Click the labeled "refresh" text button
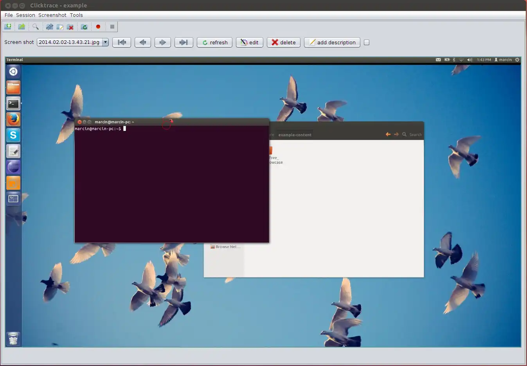 click(214, 42)
